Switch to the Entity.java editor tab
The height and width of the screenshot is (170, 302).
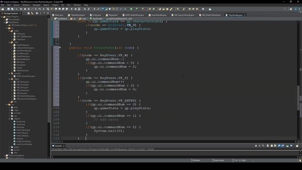(95, 15)
